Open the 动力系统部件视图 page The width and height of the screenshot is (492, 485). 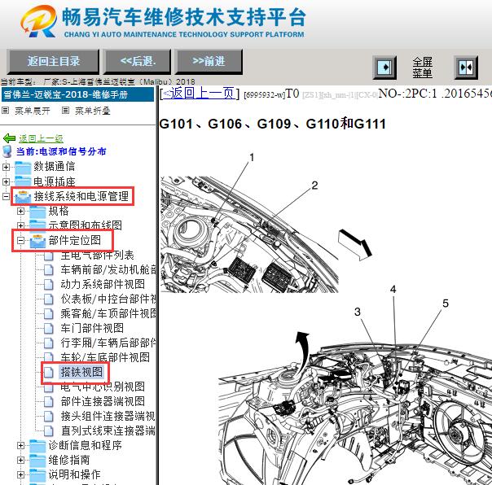103,284
